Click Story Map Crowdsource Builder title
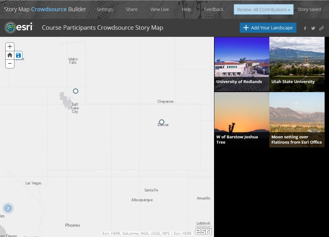 [x=45, y=9]
